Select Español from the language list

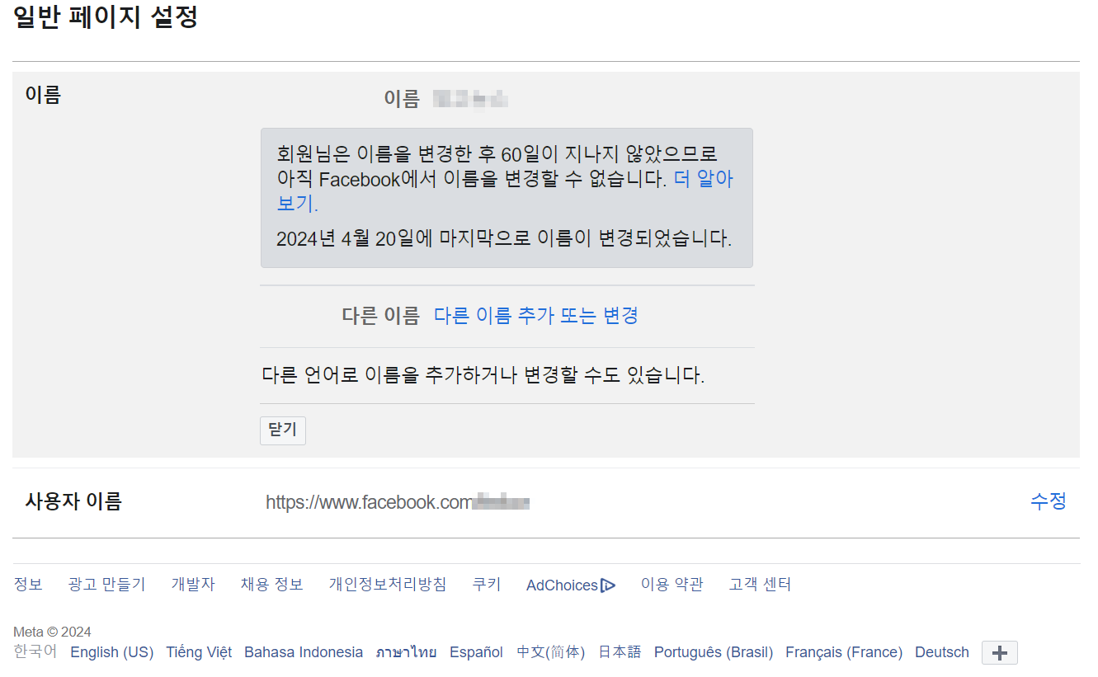[475, 651]
